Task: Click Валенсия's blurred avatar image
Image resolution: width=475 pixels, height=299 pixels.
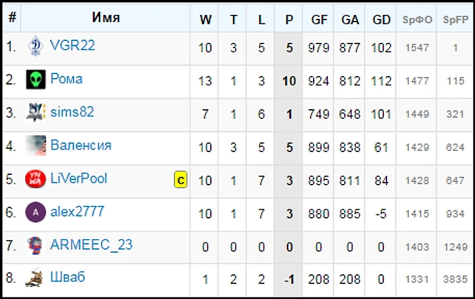Action: [x=36, y=146]
